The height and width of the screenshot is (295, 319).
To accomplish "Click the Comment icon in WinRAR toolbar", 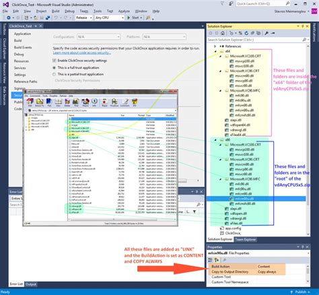I will 125,102.
